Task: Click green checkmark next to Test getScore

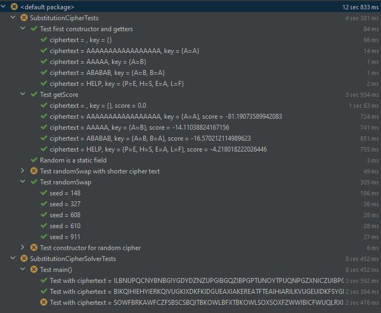Action: 34,94
